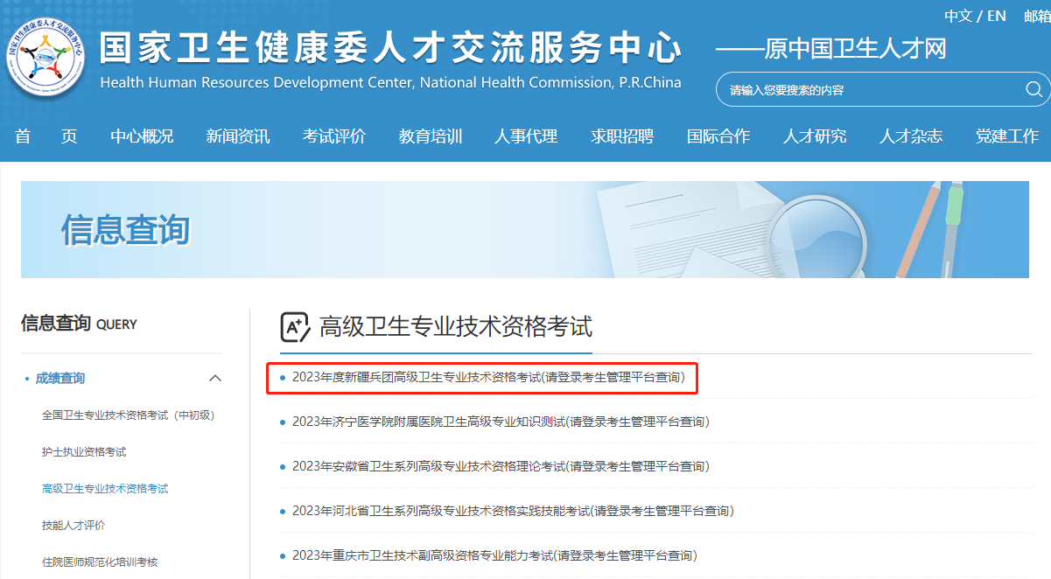This screenshot has height=579, width=1051.
Task: Click the A+ exam heading icon
Action: coord(295,327)
